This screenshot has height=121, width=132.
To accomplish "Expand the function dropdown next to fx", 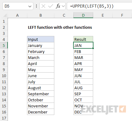I will (x=63, y=6).
